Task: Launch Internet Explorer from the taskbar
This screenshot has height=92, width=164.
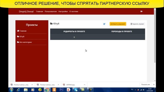Action: coord(18,90)
